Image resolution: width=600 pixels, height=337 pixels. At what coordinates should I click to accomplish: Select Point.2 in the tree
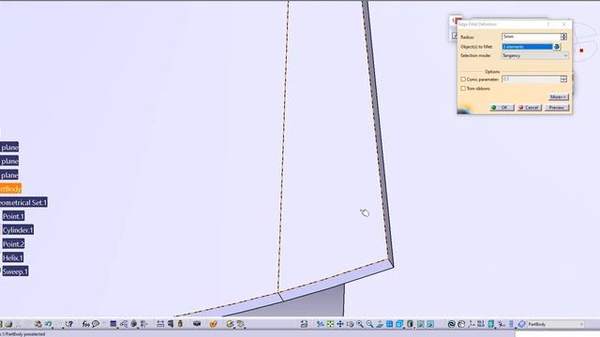[x=13, y=243]
